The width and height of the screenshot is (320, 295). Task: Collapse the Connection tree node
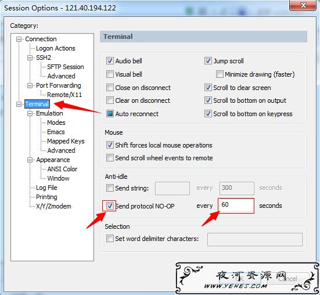[x=19, y=39]
